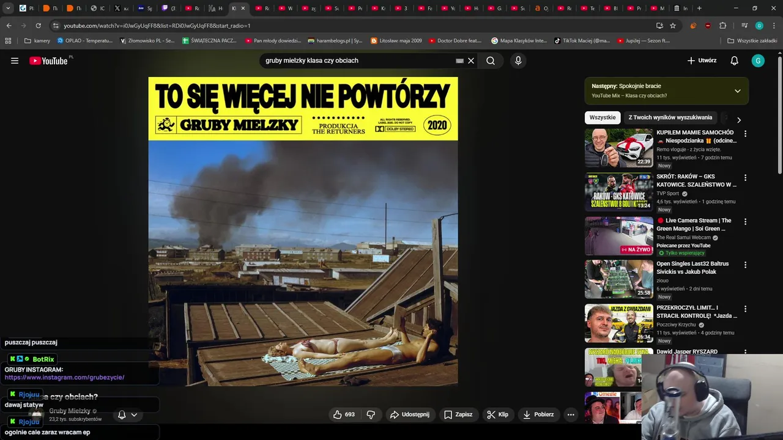This screenshot has width=783, height=440.
Task: Open the Open Singles Last32 video thumbnail
Action: [x=619, y=279]
